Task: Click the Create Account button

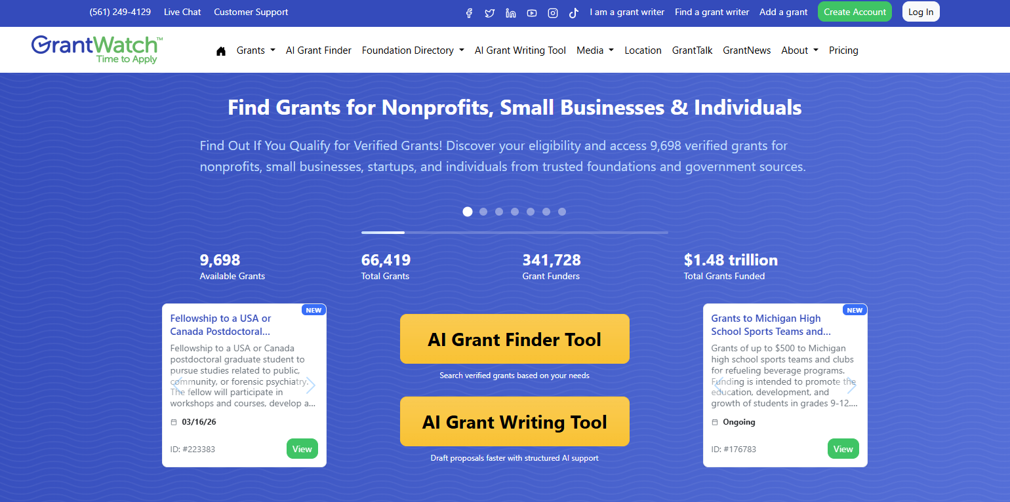Action: pyautogui.click(x=855, y=12)
